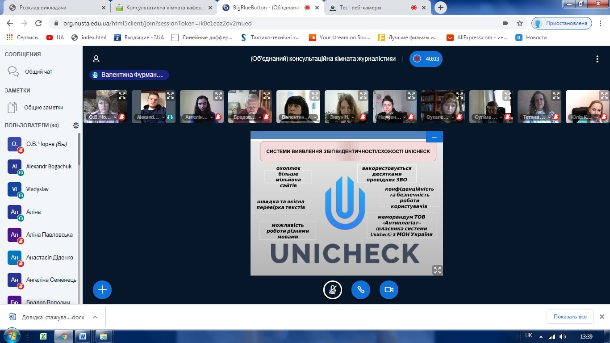Go back to previous page
The height and width of the screenshot is (343, 610).
pos(10,23)
